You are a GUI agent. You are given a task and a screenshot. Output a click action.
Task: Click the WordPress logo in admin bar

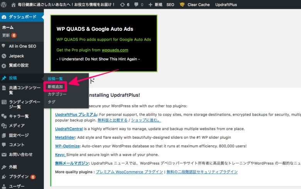[3, 5]
